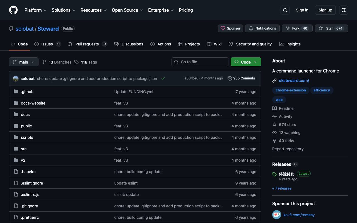This screenshot has height=223, width=357.
Task: Click the Sign in link
Action: (x=302, y=10)
